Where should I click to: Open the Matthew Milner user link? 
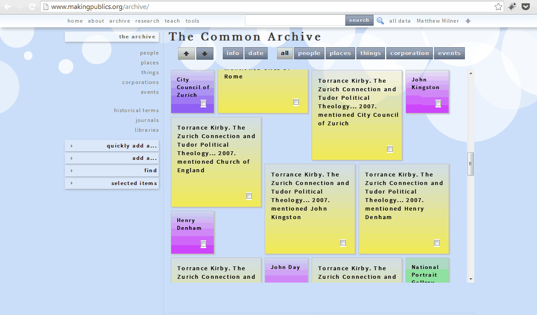coord(438,21)
